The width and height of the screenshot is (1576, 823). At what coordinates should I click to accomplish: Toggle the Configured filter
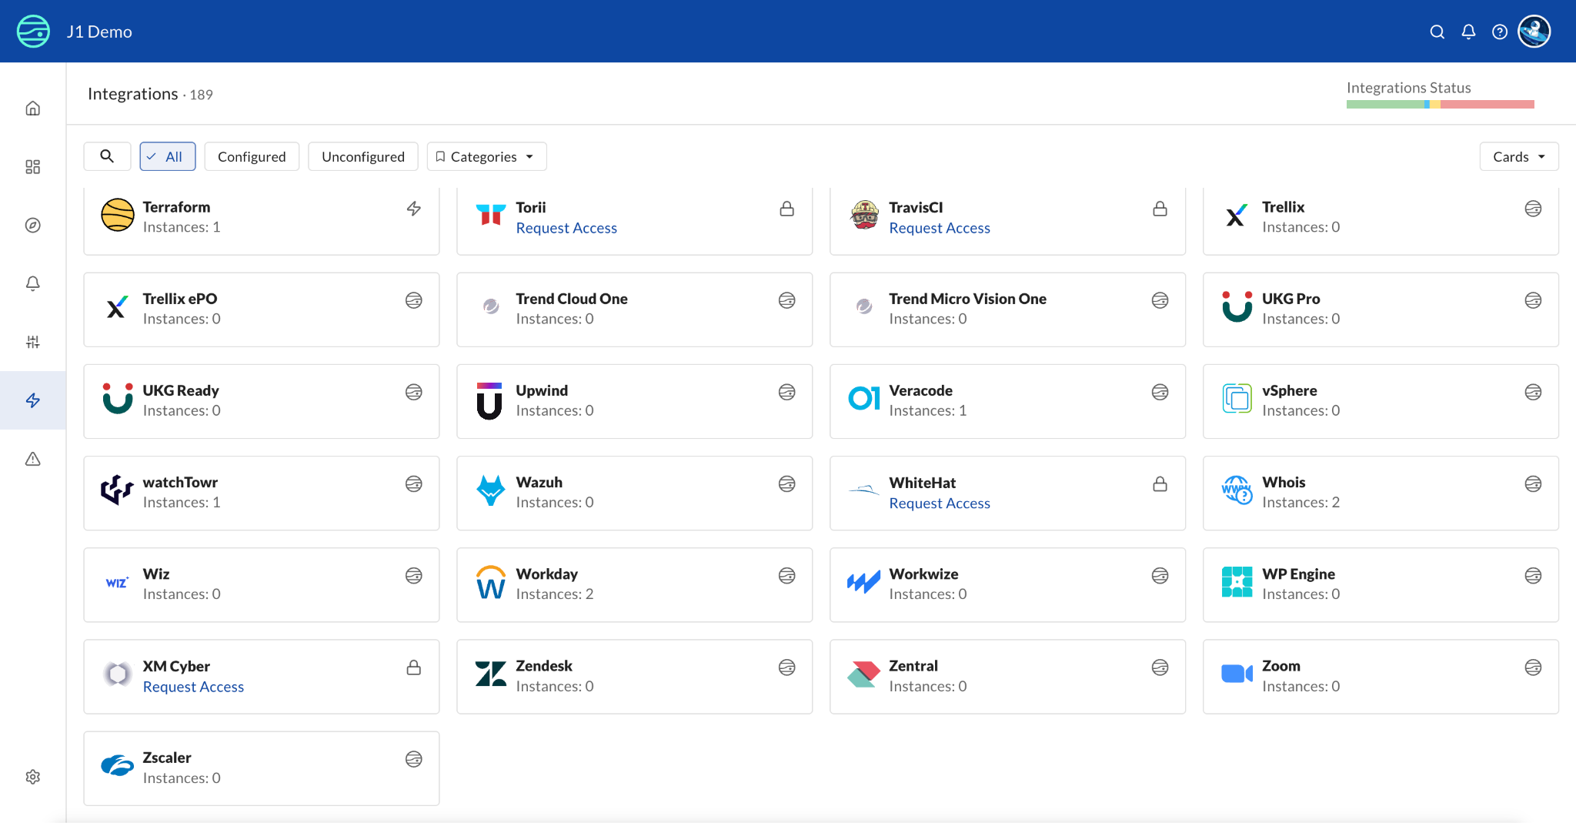click(x=252, y=156)
